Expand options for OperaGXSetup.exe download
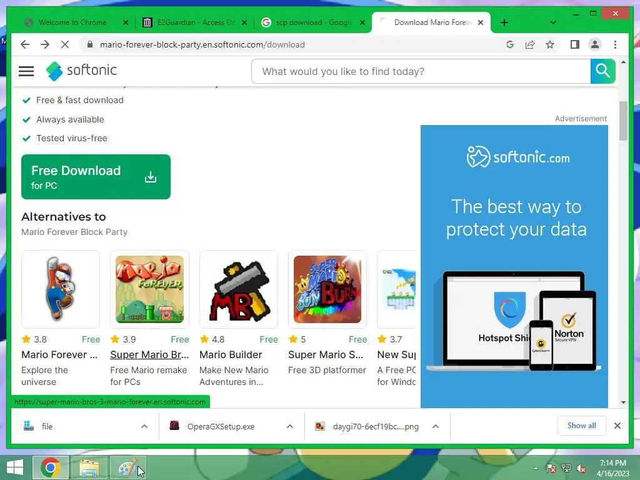640x480 pixels. pos(290,426)
